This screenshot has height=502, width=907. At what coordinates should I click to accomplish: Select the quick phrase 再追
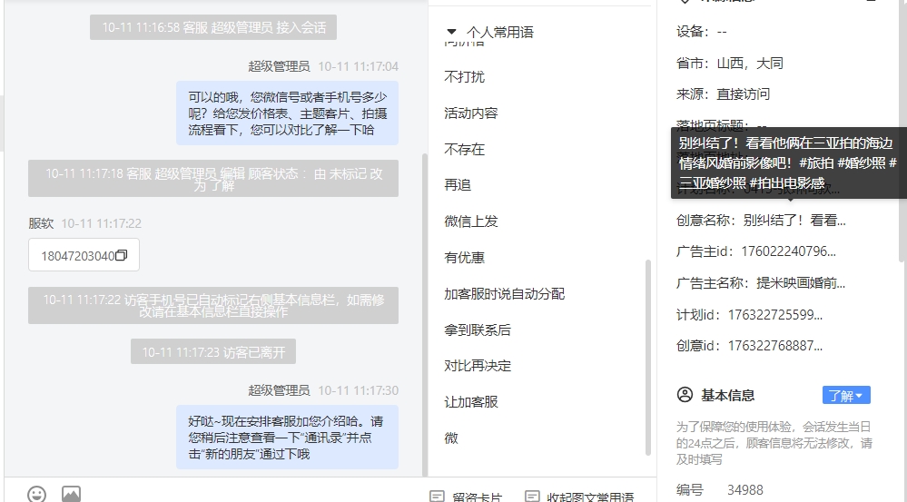click(x=458, y=185)
